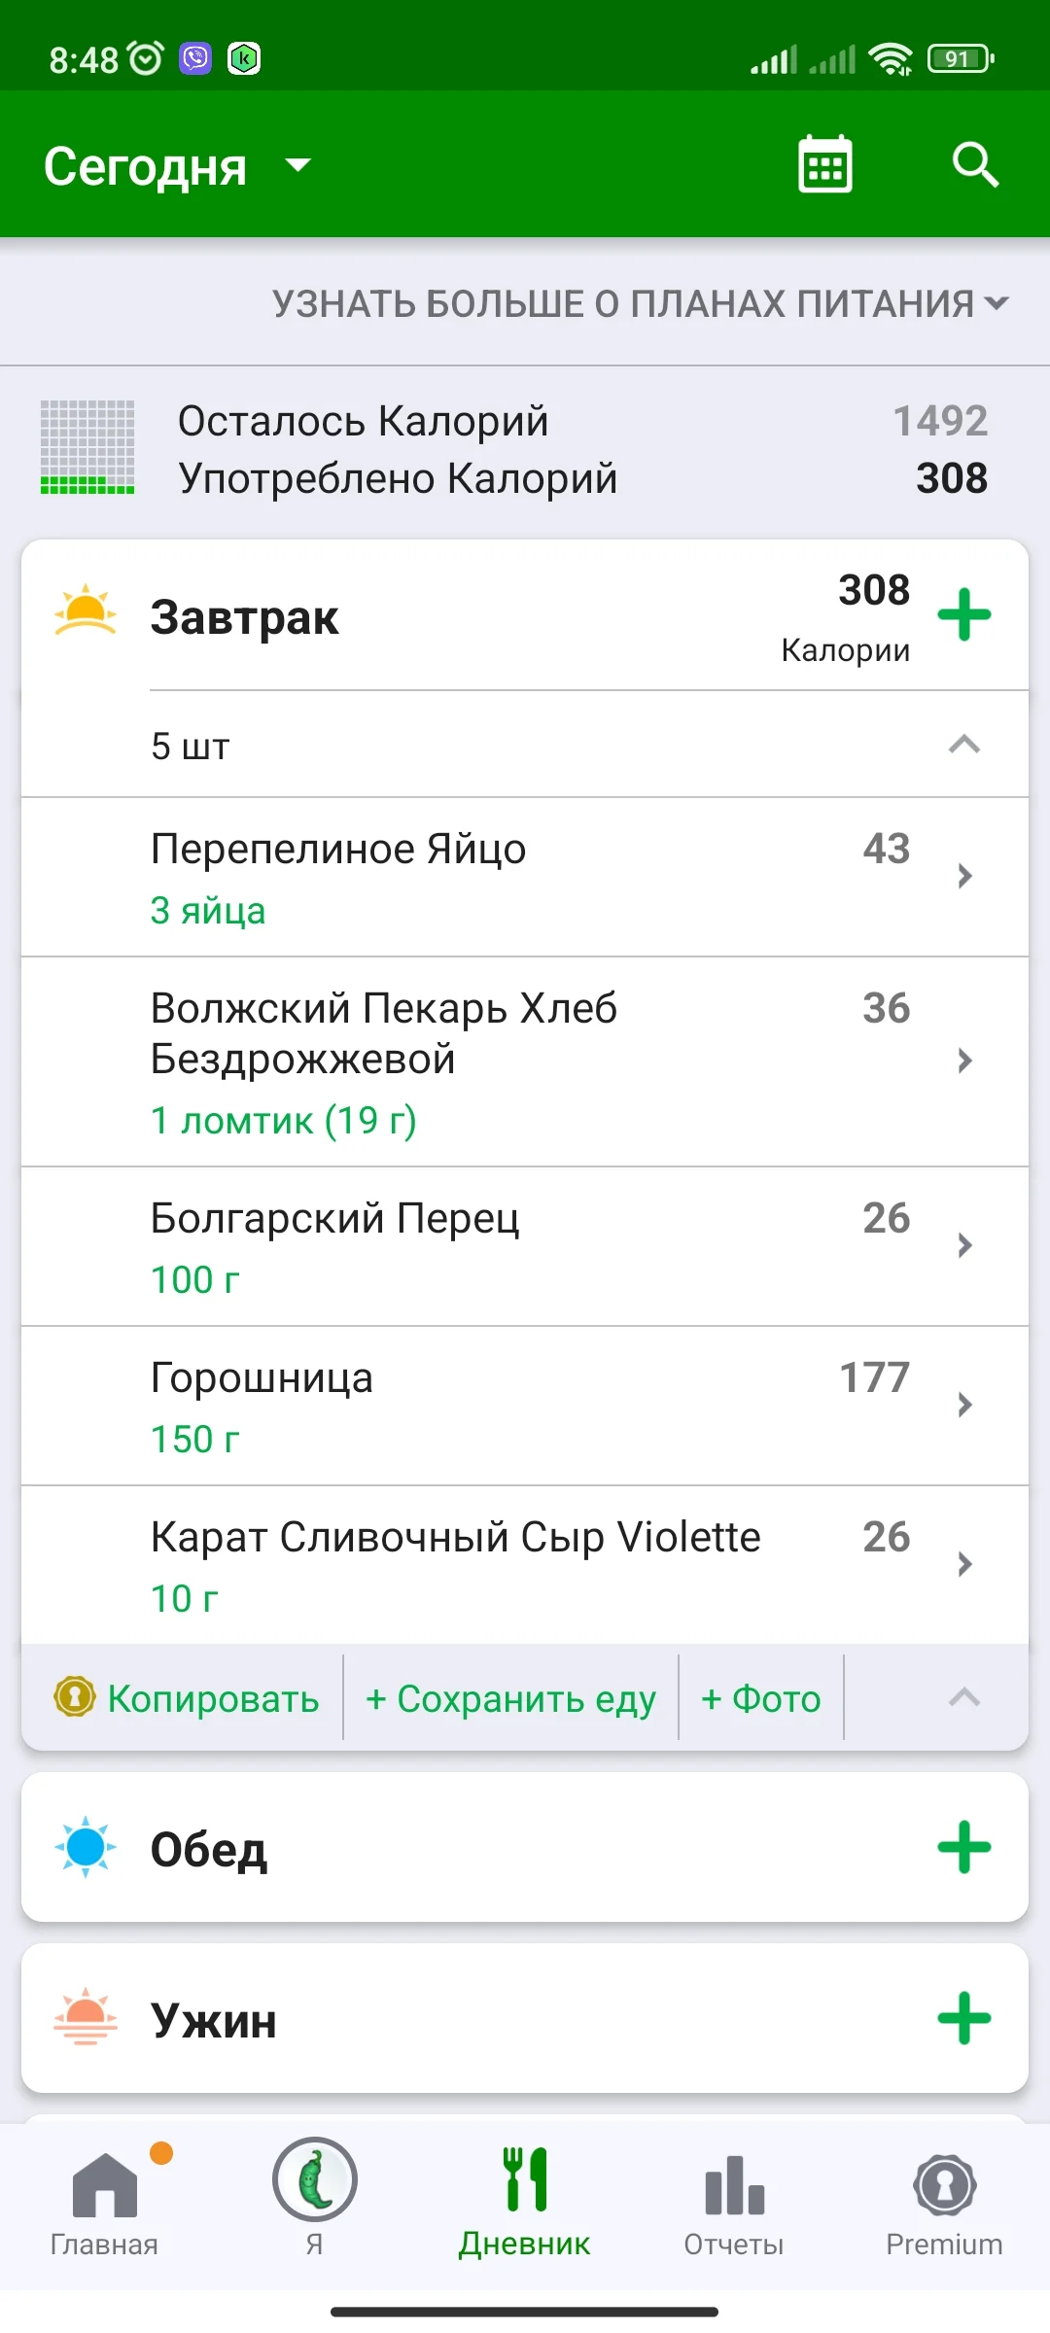Expand Узнать больше о планах питания
This screenshot has height=2333, width=1050.
click(640, 304)
